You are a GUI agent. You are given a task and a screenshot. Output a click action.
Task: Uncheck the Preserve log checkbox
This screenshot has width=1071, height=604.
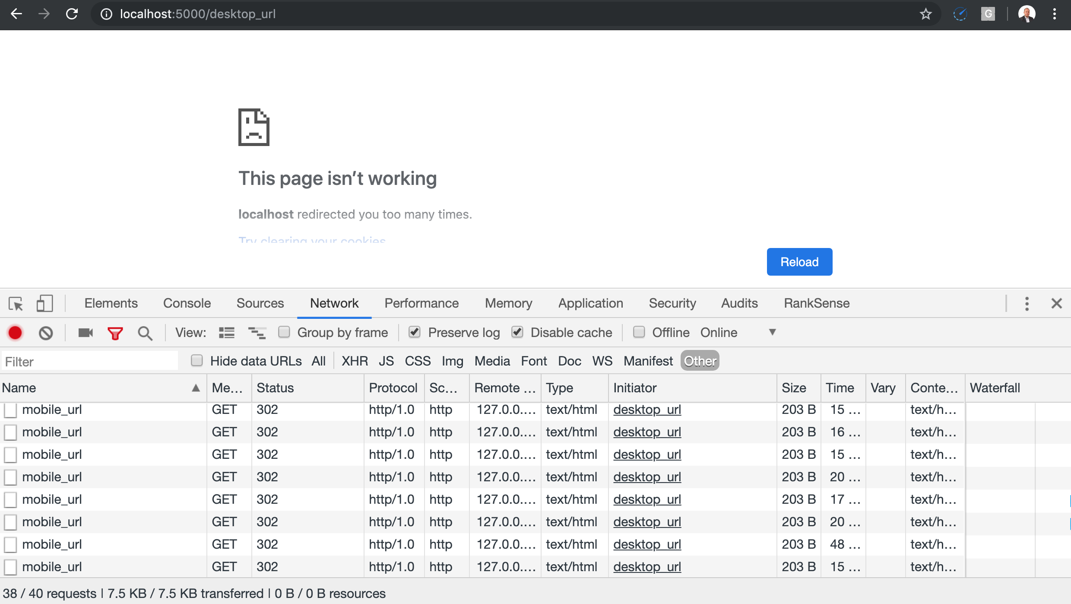click(415, 332)
